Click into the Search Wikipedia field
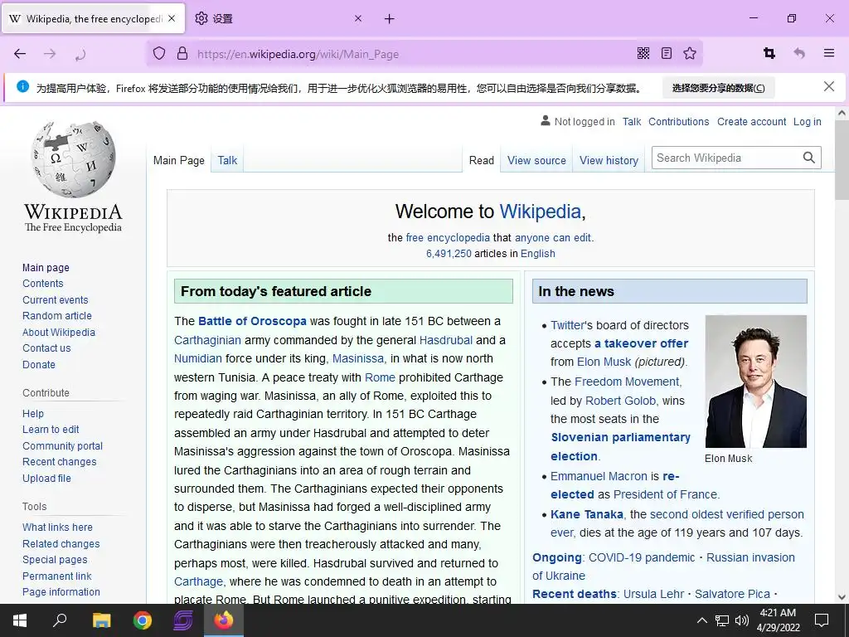 pos(727,158)
